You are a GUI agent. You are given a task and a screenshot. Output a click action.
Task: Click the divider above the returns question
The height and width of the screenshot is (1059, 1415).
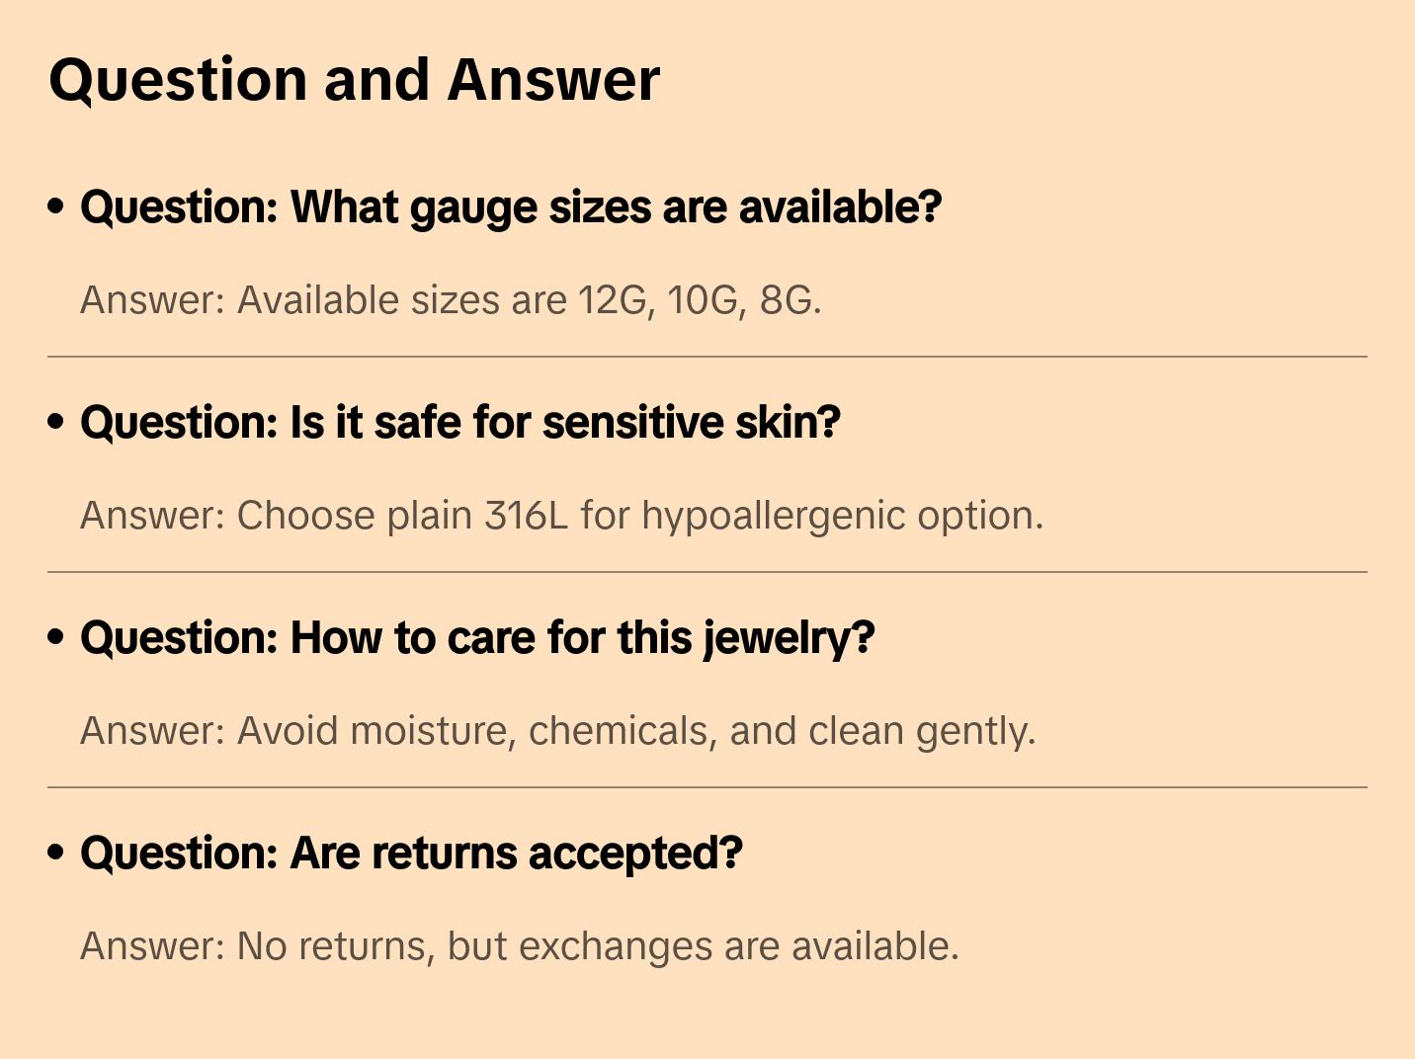(707, 787)
